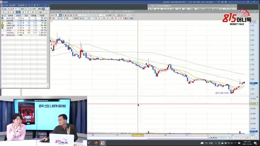Select the daily (일) chart period button

pos(60,15)
